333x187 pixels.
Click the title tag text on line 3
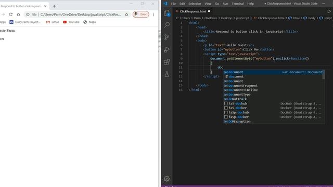[250, 32]
